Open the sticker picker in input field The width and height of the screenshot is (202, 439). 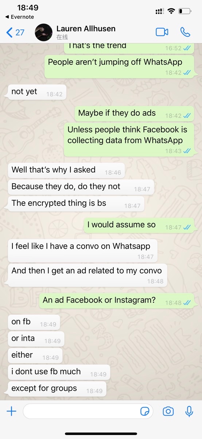(145, 412)
